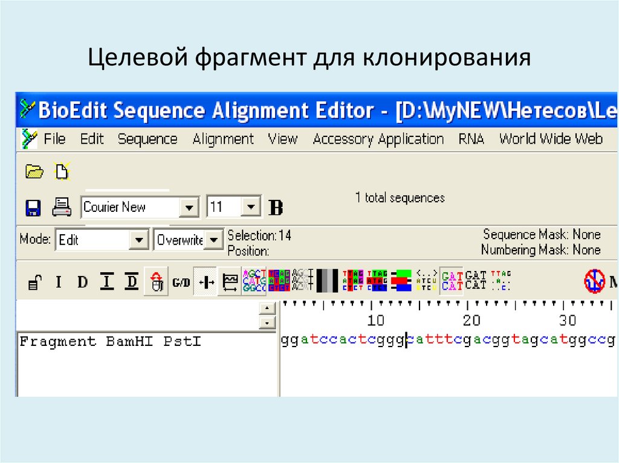Open the font size 11 dropdown
Screen dimensions: 619x463
pos(250,206)
